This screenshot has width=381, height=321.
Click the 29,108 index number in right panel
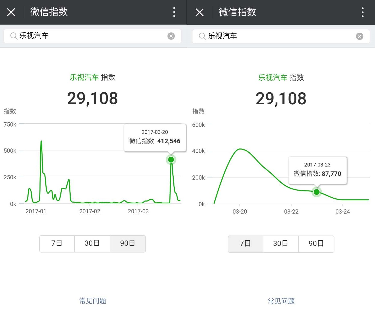(x=281, y=99)
